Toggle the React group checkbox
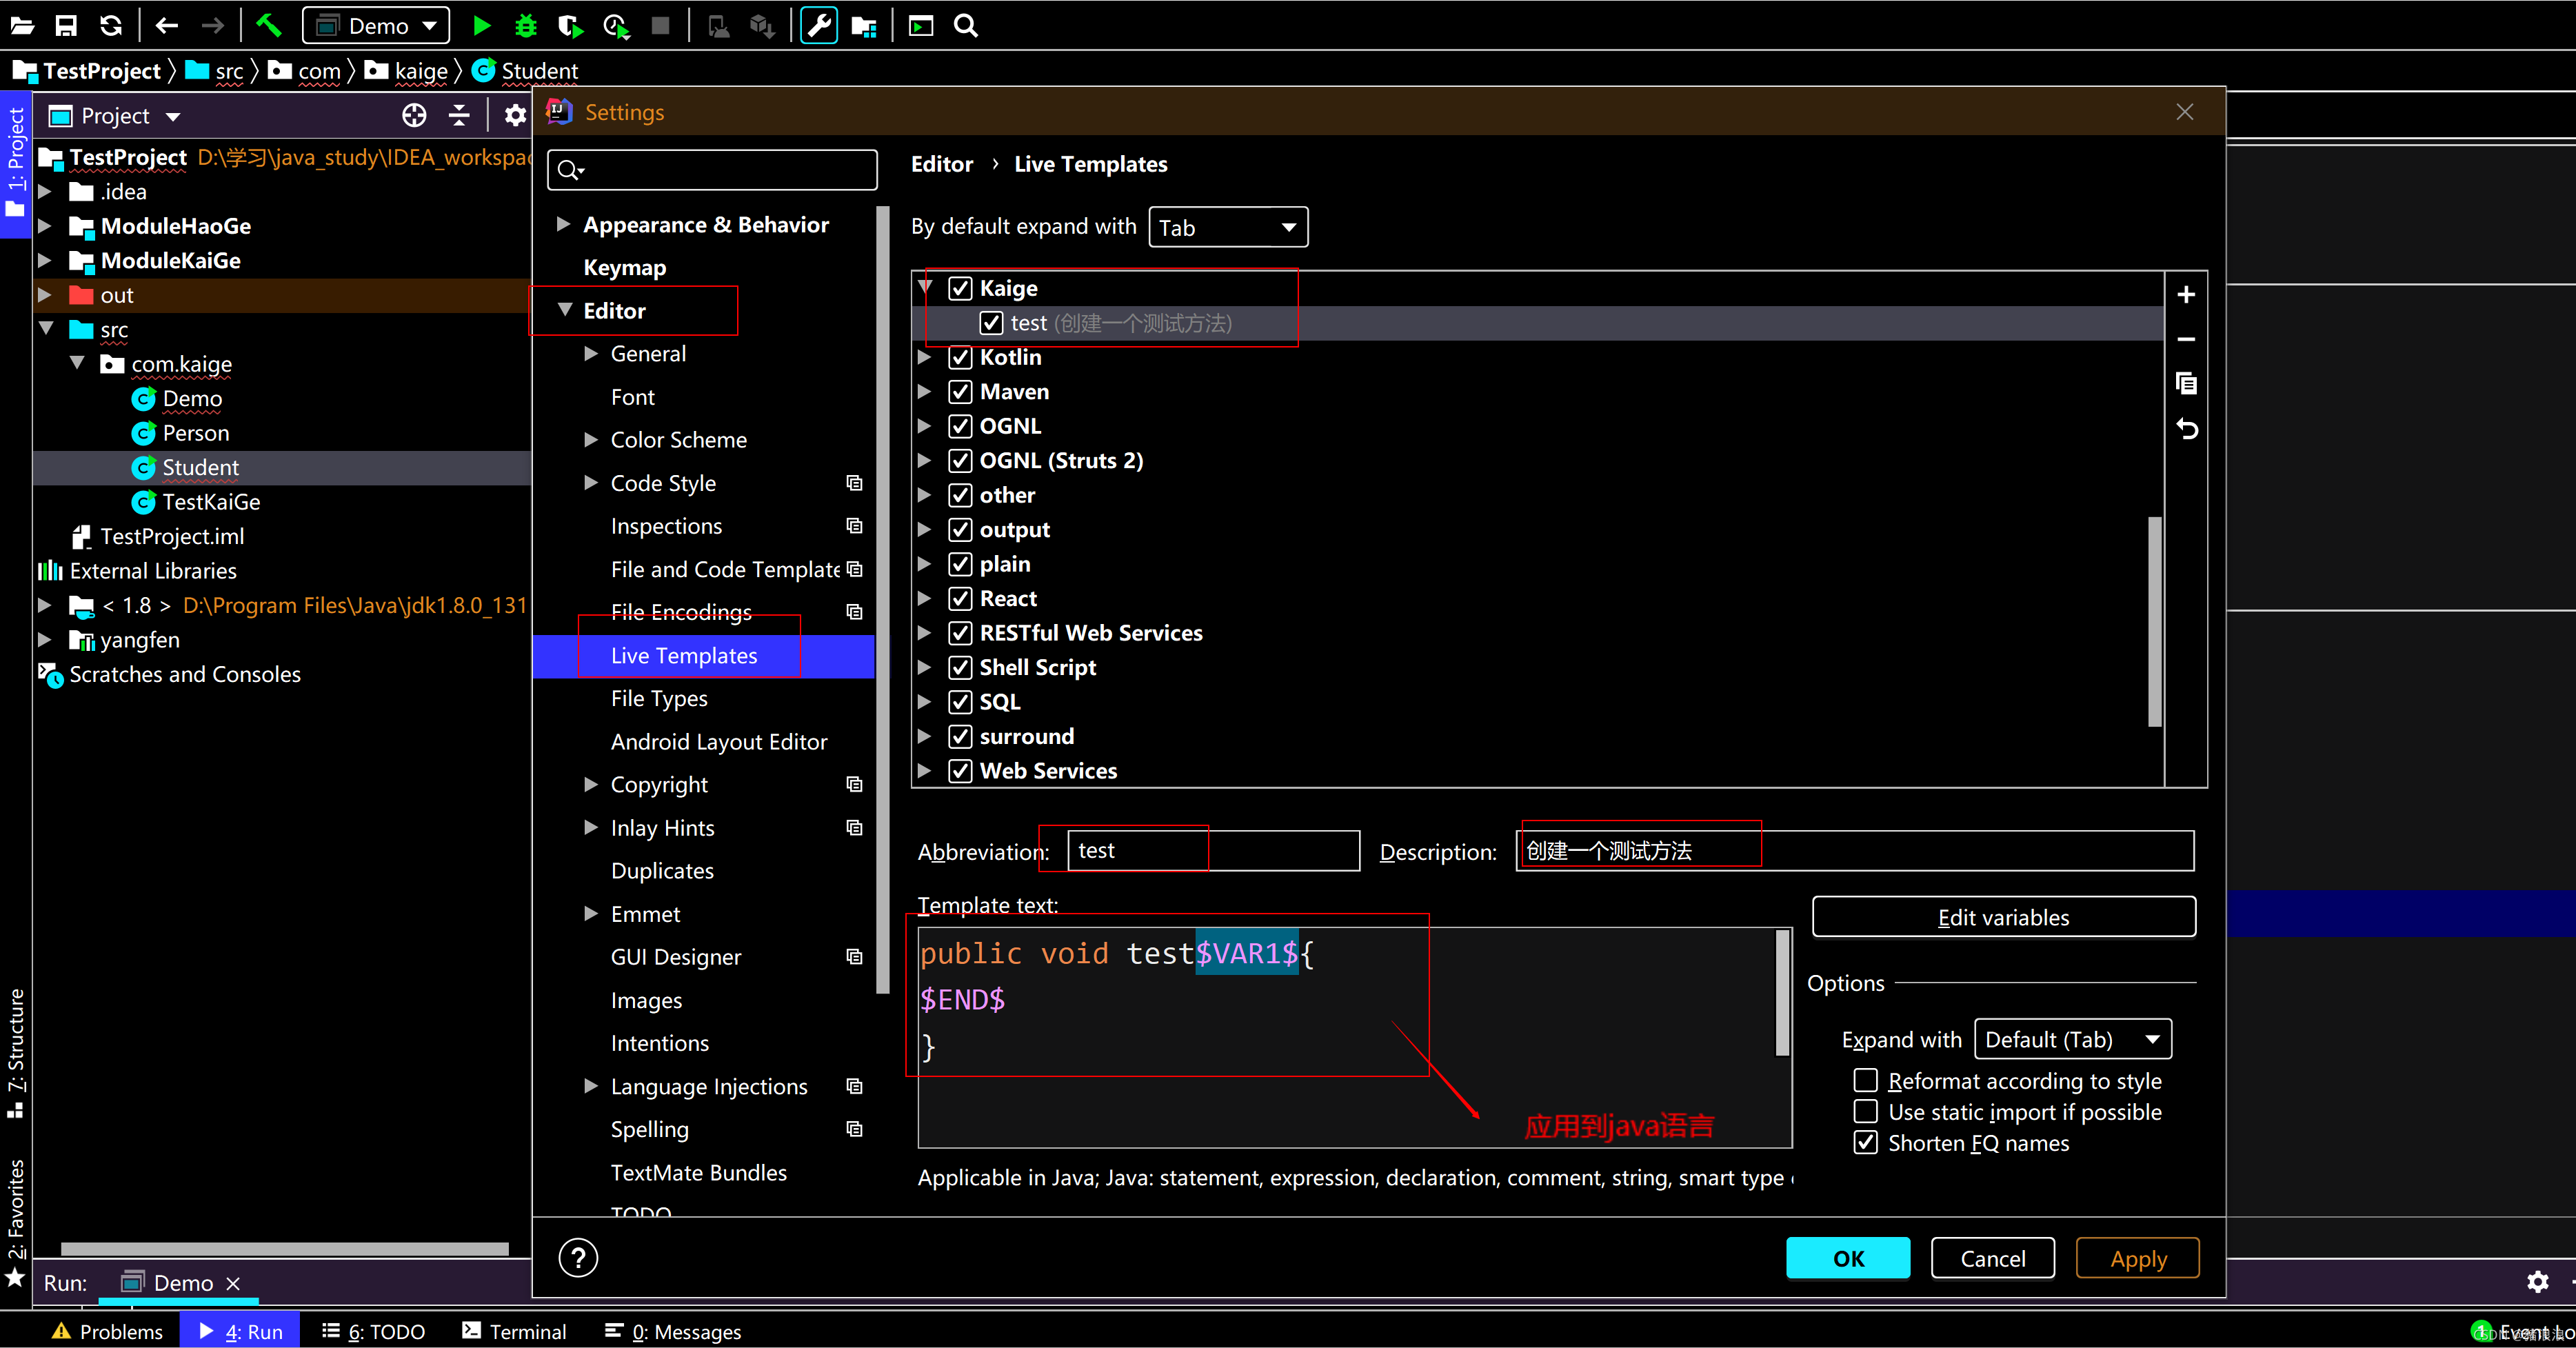Viewport: 2576px width, 1348px height. pos(959,599)
